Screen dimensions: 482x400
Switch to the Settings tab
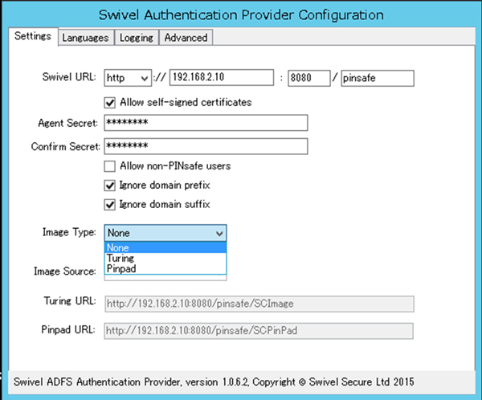[33, 36]
